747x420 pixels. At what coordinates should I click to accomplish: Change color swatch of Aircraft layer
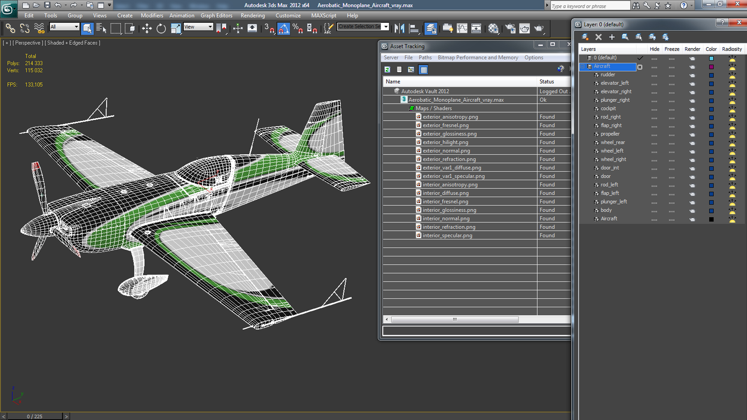711,67
